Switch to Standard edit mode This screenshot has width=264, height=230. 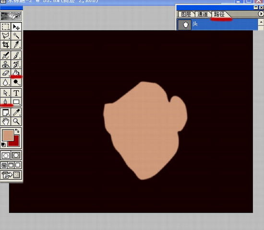pos(6,155)
